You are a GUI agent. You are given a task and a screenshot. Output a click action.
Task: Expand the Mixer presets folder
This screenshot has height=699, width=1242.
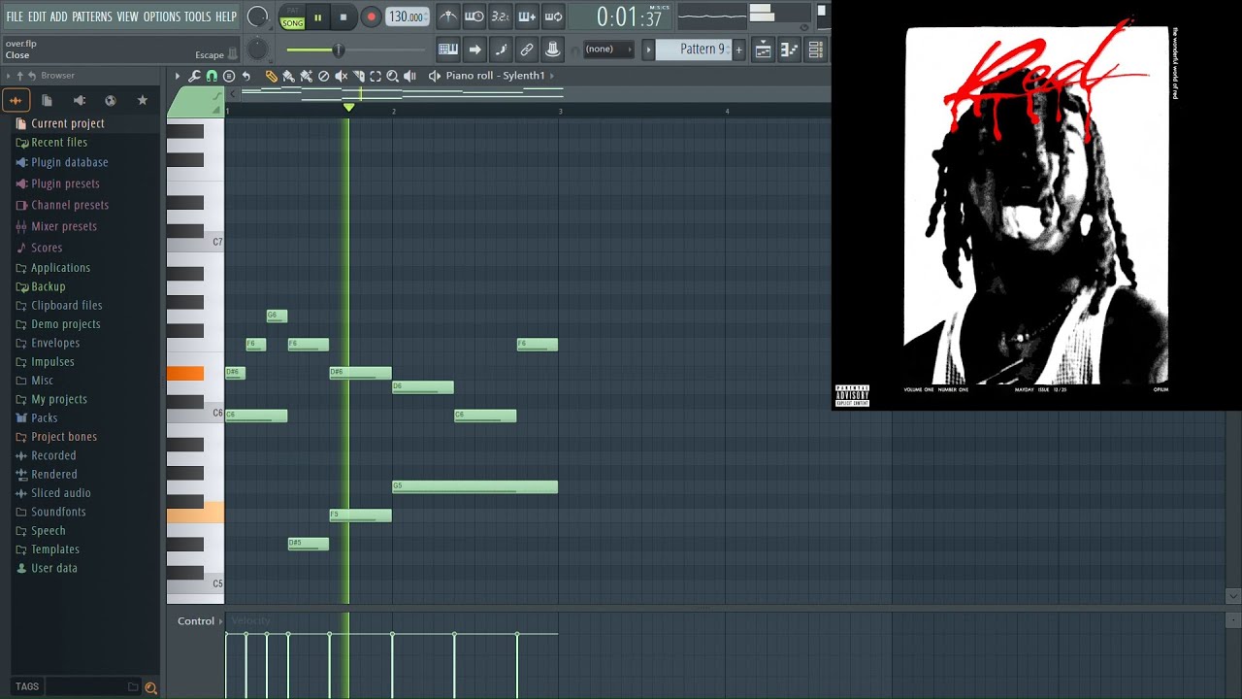(64, 226)
